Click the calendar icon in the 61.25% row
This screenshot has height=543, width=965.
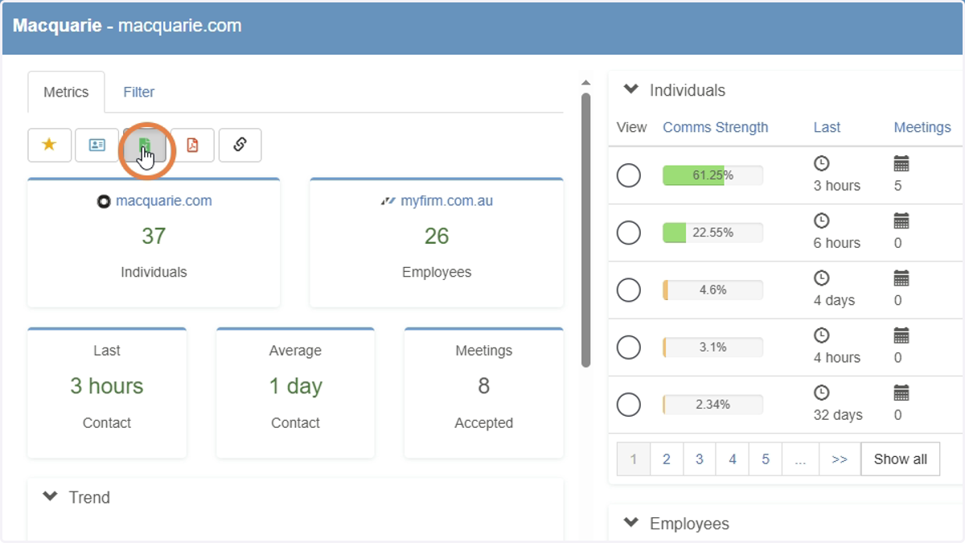pyautogui.click(x=901, y=164)
